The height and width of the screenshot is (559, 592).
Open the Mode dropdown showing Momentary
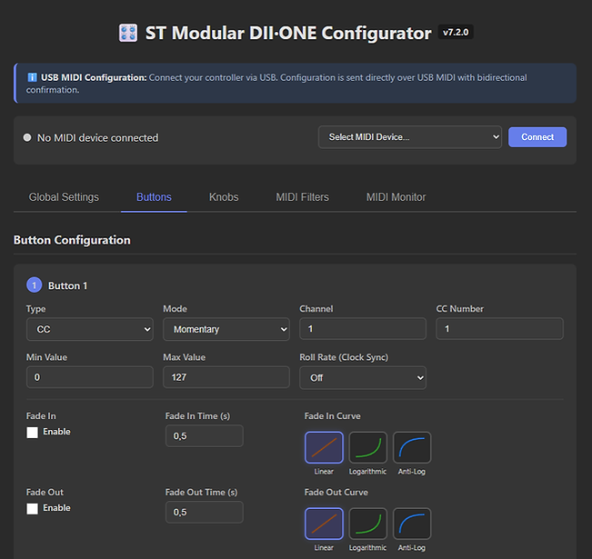pyautogui.click(x=226, y=329)
